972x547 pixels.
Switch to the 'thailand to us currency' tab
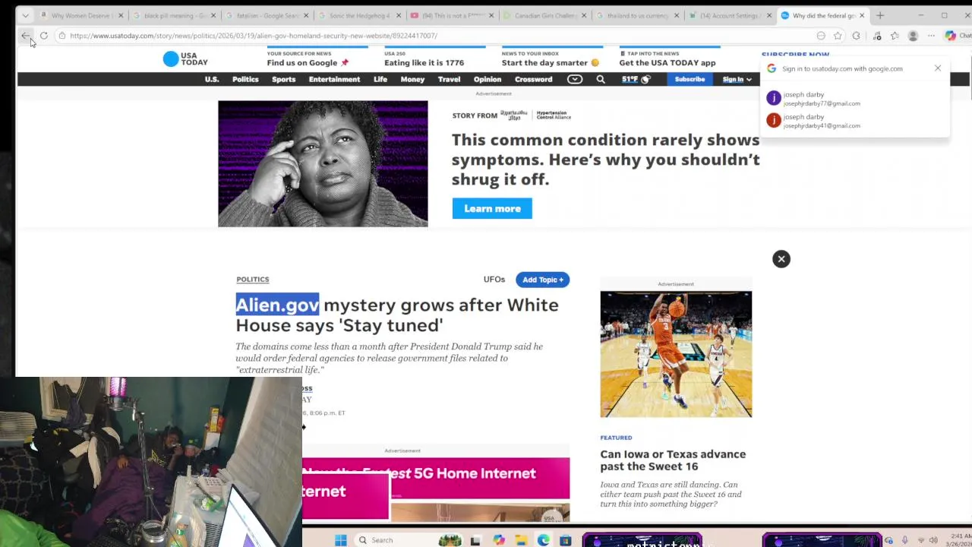(x=638, y=15)
